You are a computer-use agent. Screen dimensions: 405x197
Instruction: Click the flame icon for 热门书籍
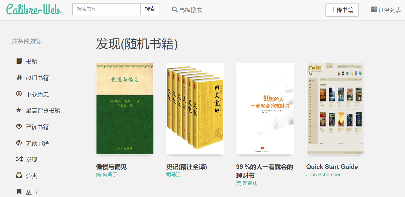19,77
